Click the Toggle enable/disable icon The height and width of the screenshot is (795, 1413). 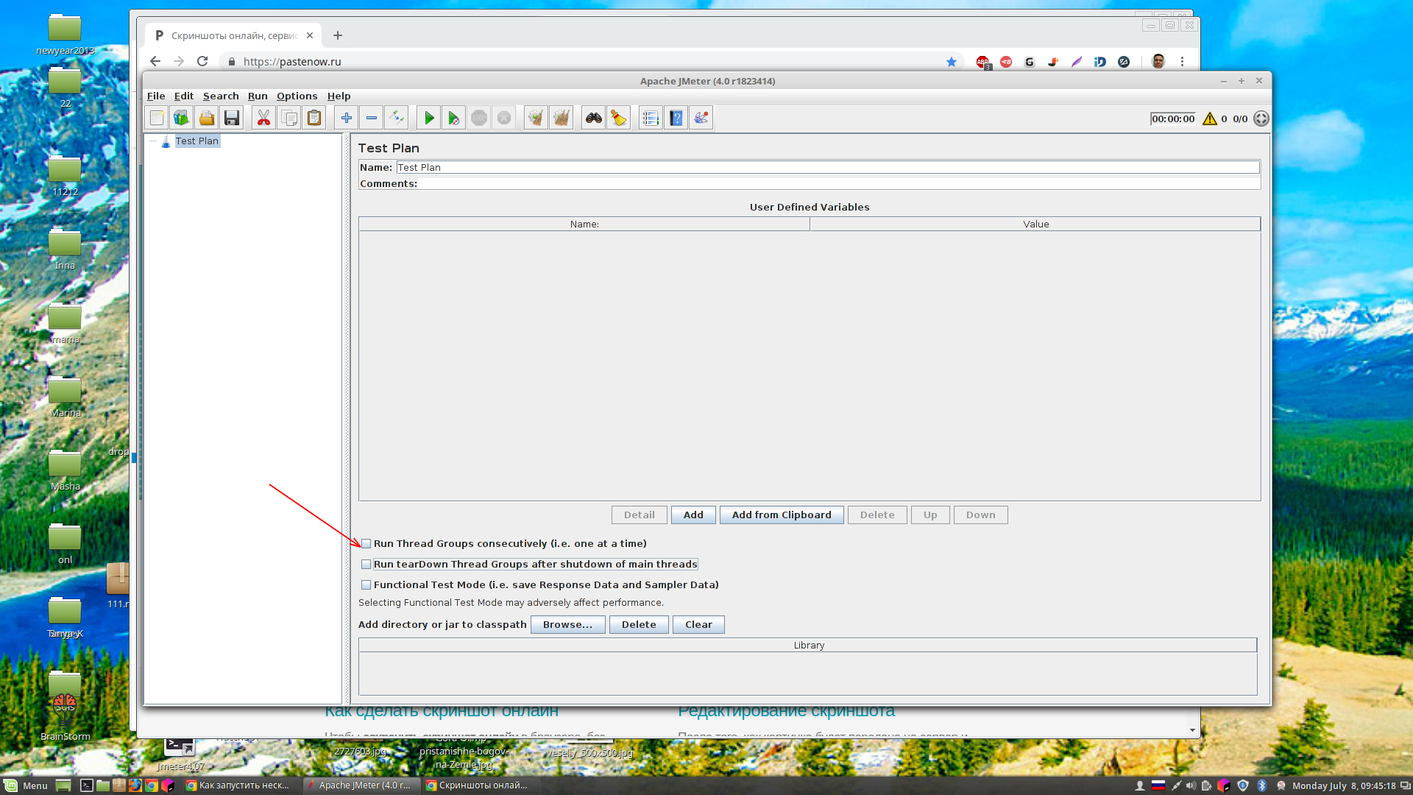click(x=397, y=118)
